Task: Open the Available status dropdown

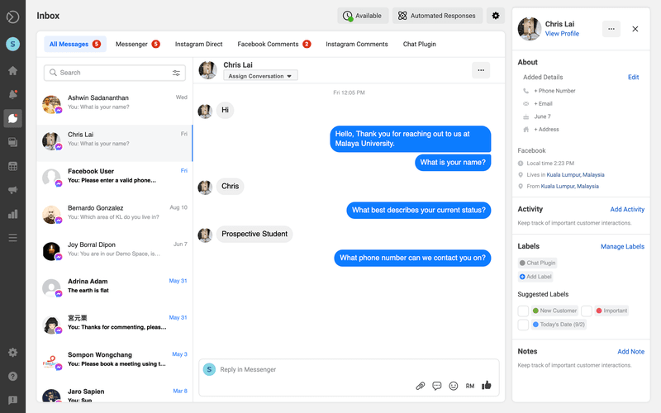Action: [x=363, y=16]
